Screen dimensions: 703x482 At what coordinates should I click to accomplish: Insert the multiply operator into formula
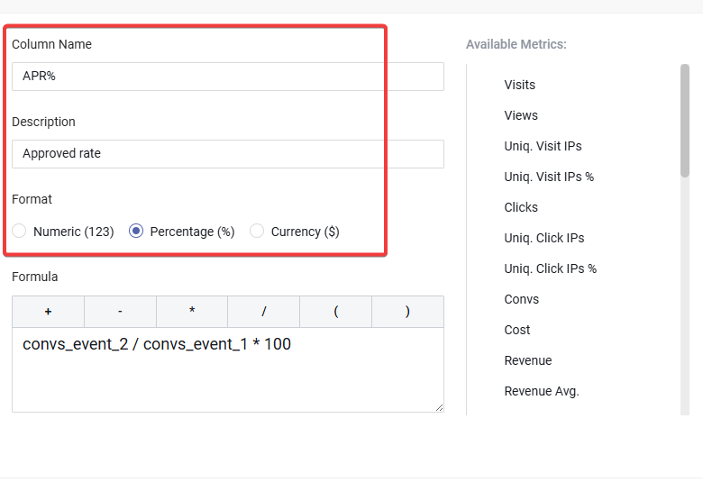[x=192, y=312]
